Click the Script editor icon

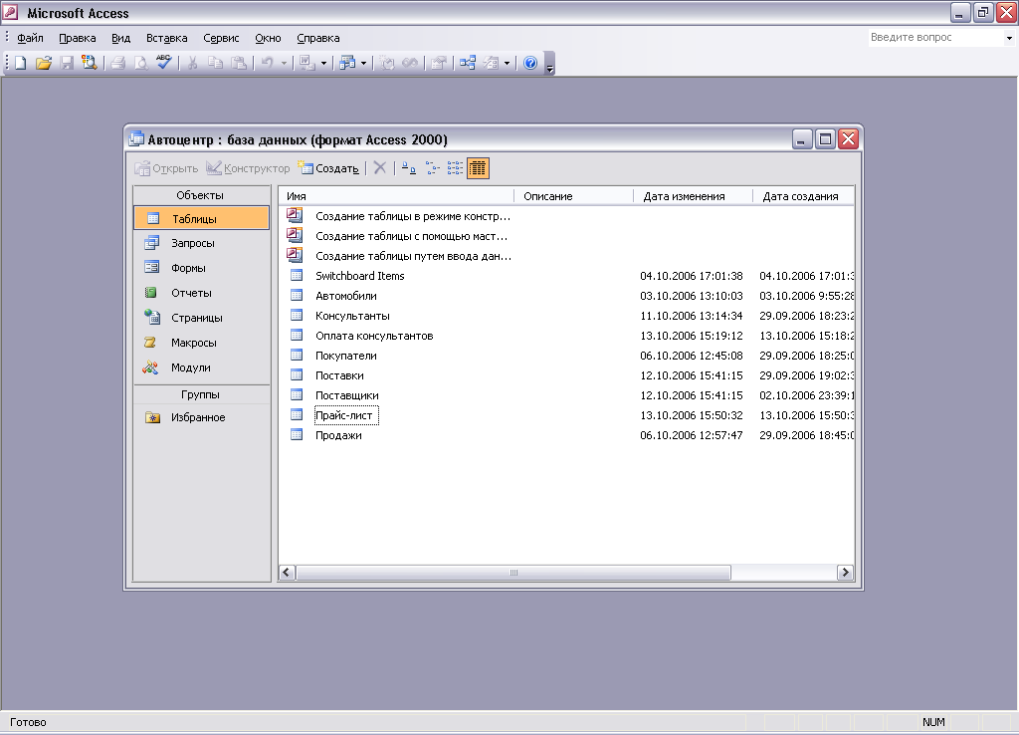click(x=410, y=63)
